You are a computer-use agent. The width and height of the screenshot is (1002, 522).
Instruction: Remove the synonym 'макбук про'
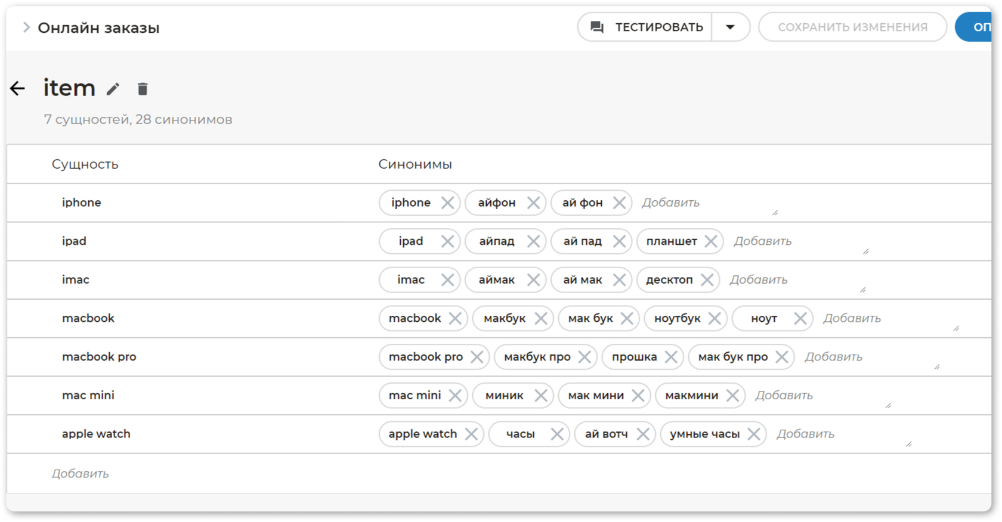point(584,357)
